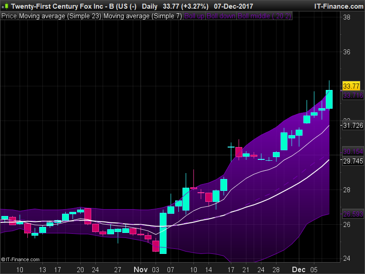Click the 38 price axis label

[347, 17]
